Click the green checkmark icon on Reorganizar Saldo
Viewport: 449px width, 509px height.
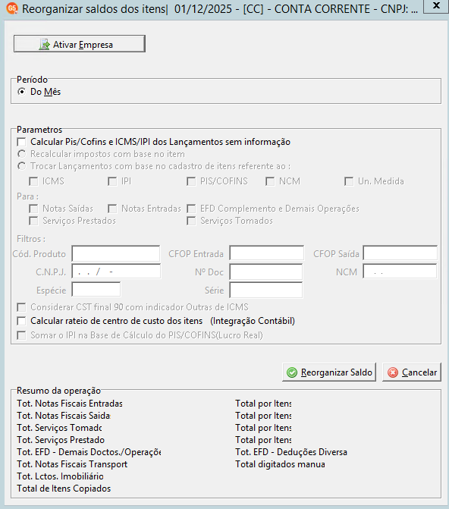292,372
